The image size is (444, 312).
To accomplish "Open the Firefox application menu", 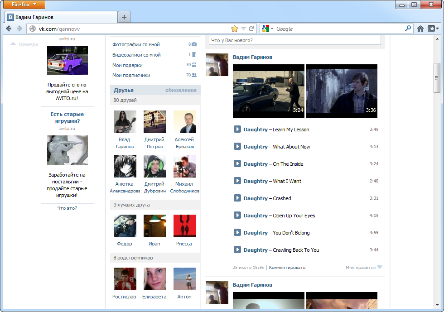I will tap(24, 4).
